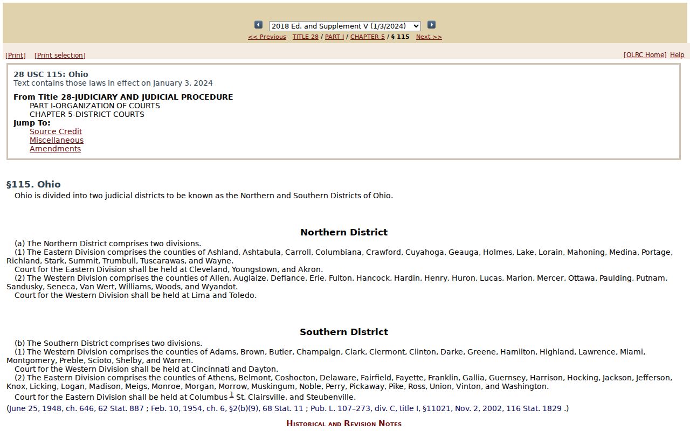Image resolution: width=690 pixels, height=431 pixels.
Task: Go to the << Previous section link
Action: [x=267, y=37]
